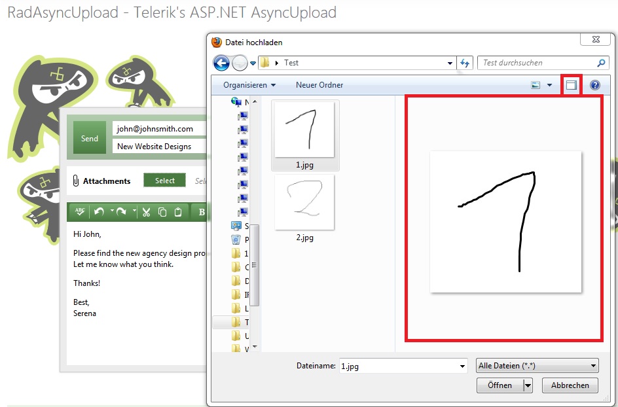Viewport: 618px width, 407px height.
Task: Click the 'Serena' signature text
Action: coord(84,313)
